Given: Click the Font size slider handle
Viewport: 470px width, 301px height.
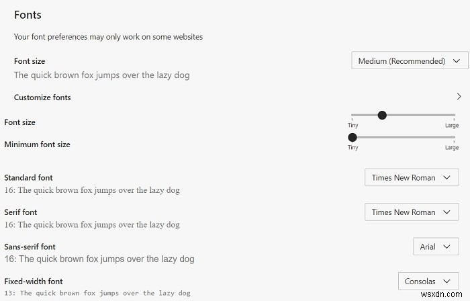Looking at the screenshot, I should click(382, 115).
